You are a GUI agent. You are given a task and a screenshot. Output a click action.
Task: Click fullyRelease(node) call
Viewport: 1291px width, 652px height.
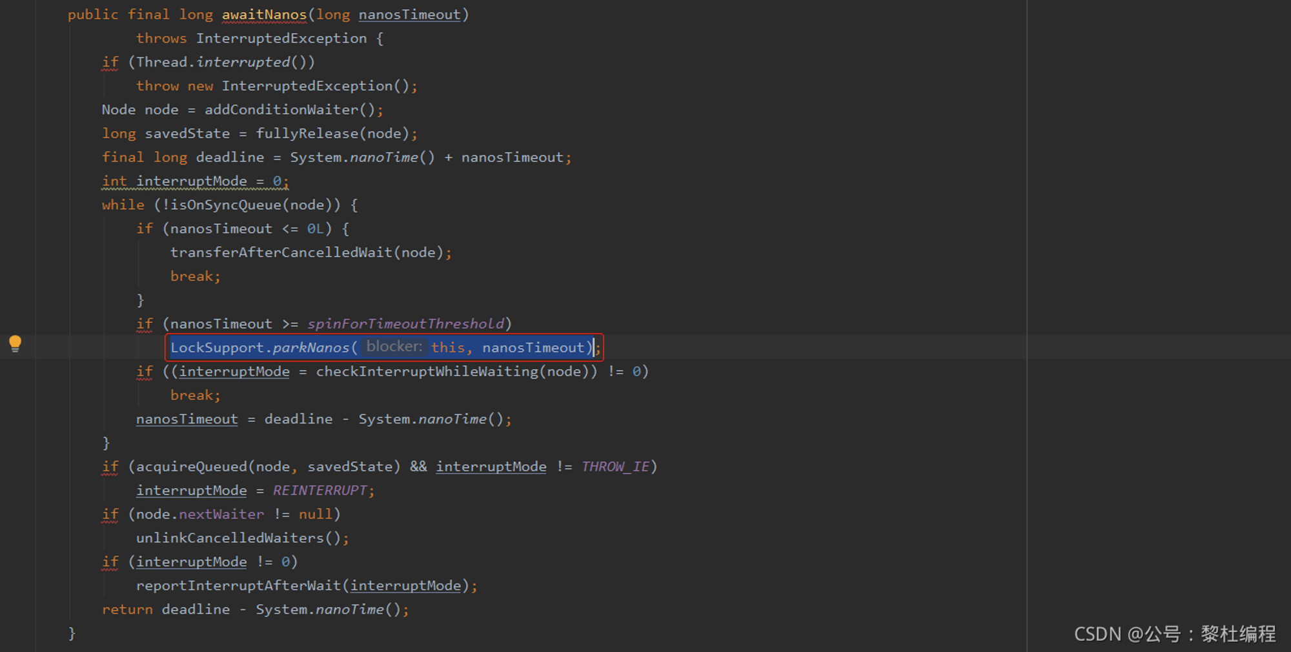[332, 134]
